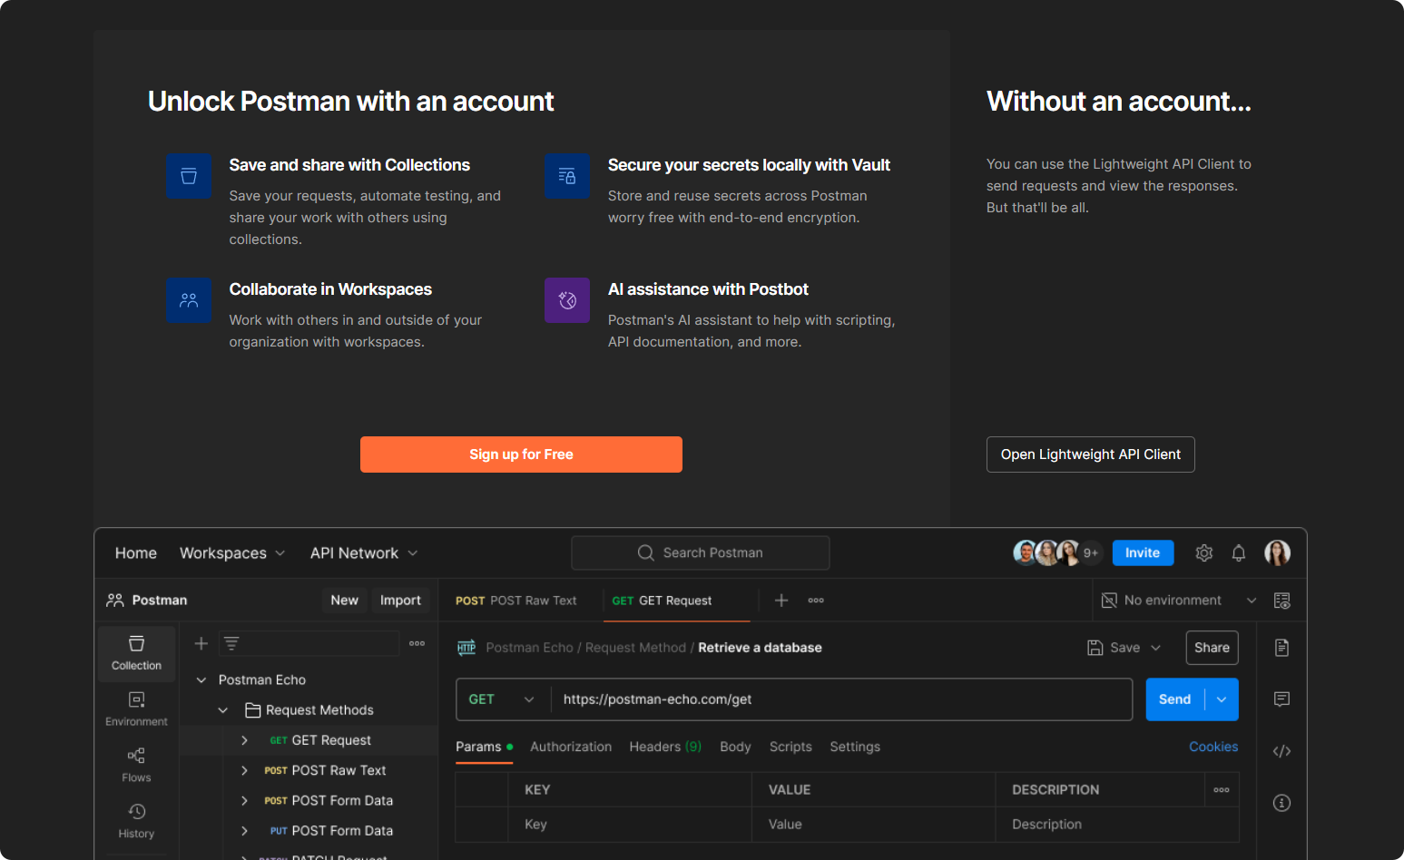The height and width of the screenshot is (860, 1404).
Task: Open the code snippet icon in right sidebar
Action: [1281, 751]
